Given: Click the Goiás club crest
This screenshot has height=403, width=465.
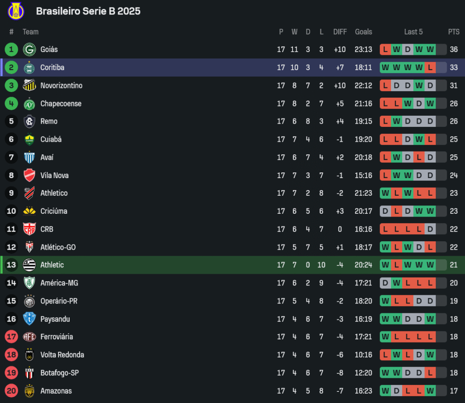Looking at the screenshot, I should pos(29,49).
